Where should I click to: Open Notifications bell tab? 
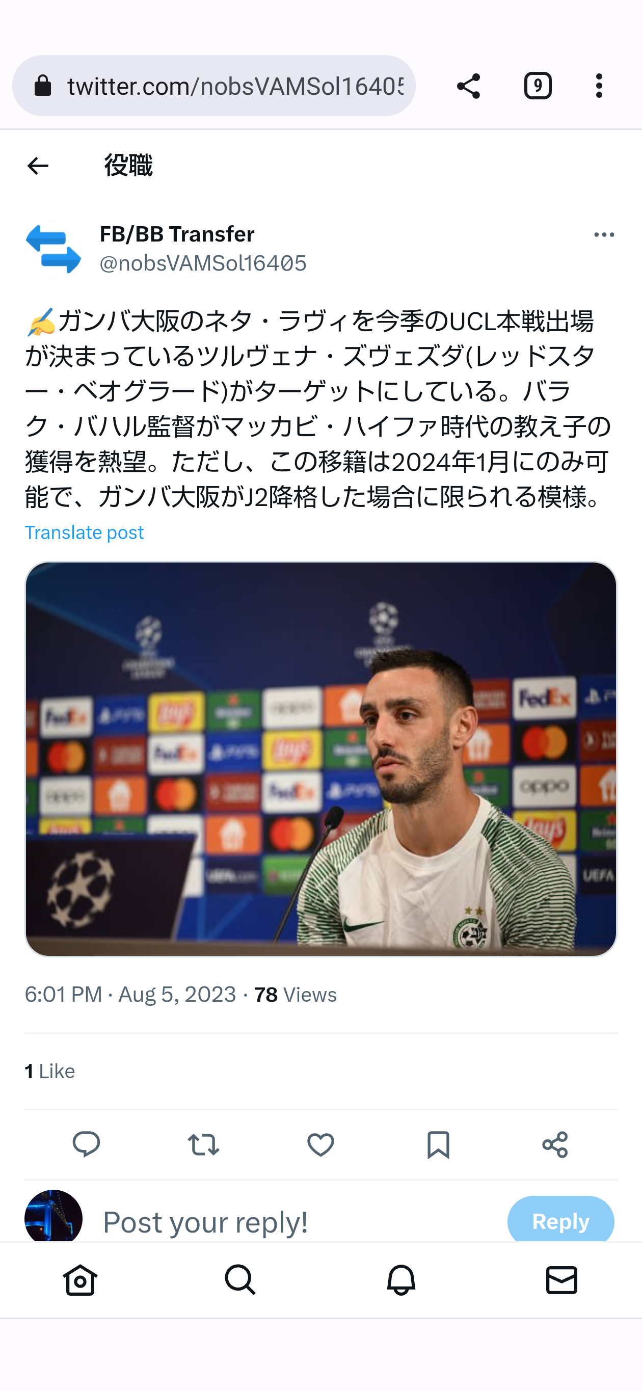coord(401,1280)
